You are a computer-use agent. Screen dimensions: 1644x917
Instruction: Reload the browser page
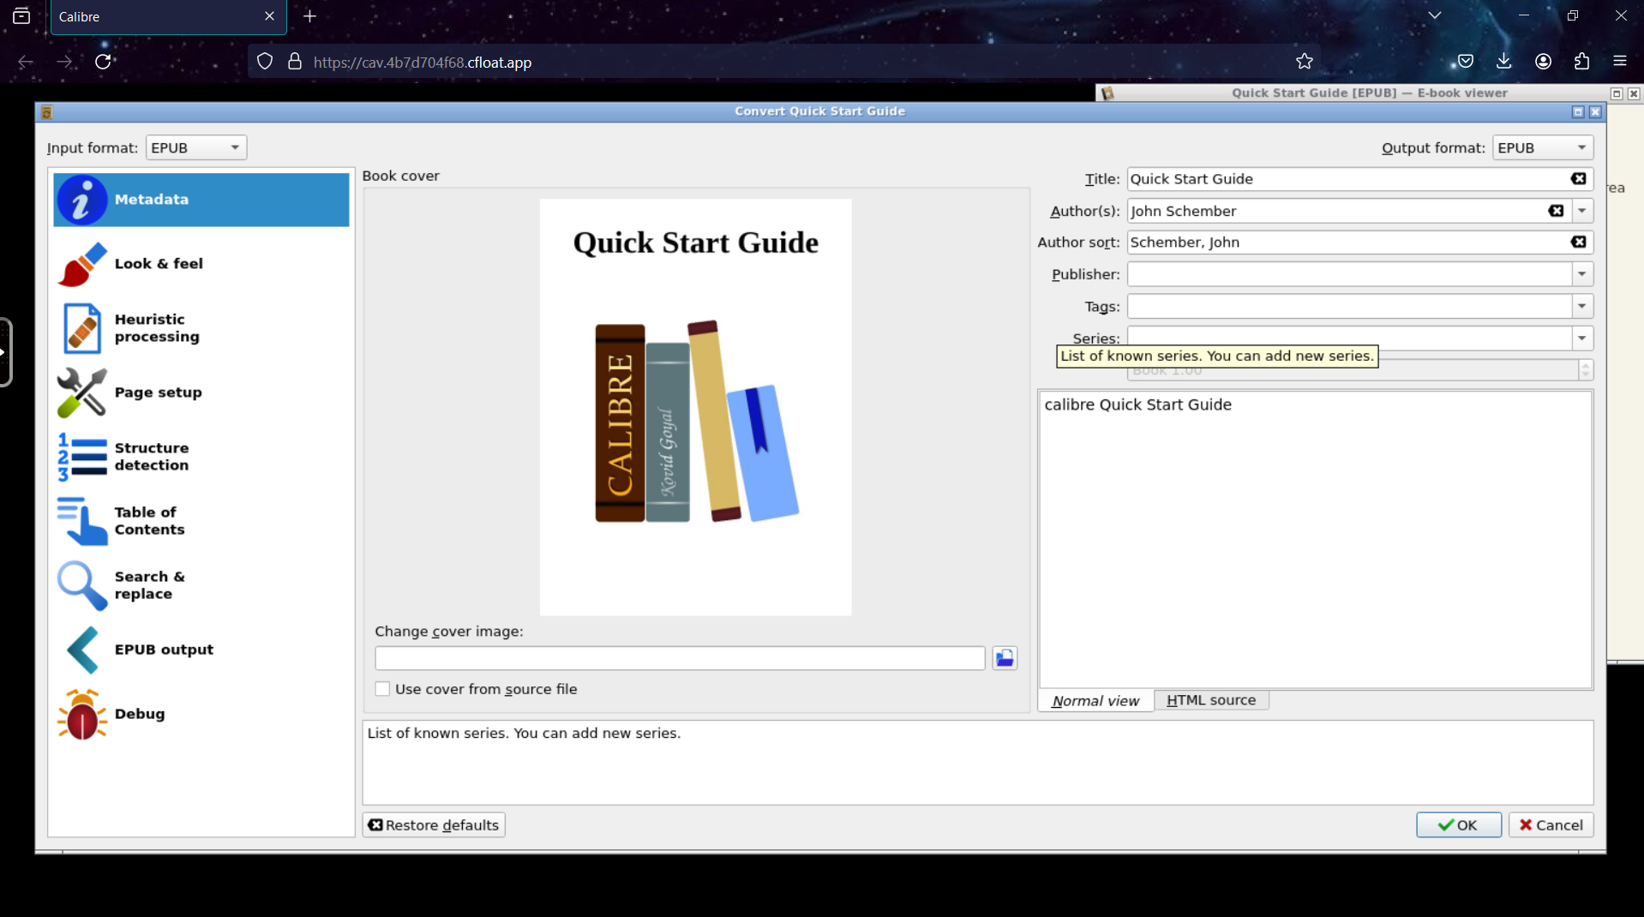(x=103, y=62)
